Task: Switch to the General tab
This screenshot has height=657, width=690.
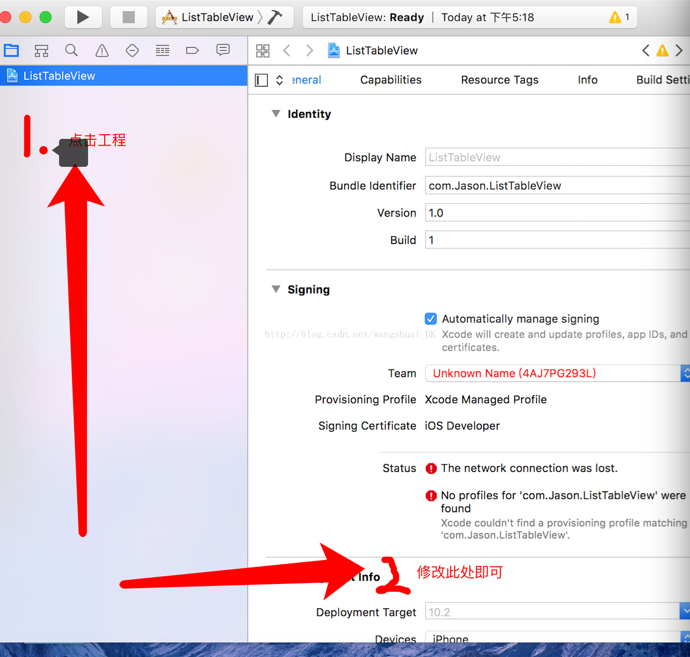Action: 307,80
